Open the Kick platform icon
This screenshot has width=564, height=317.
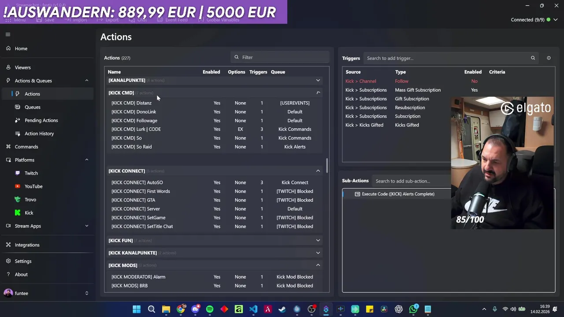click(18, 213)
